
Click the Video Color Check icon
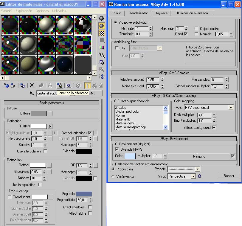point(102,48)
